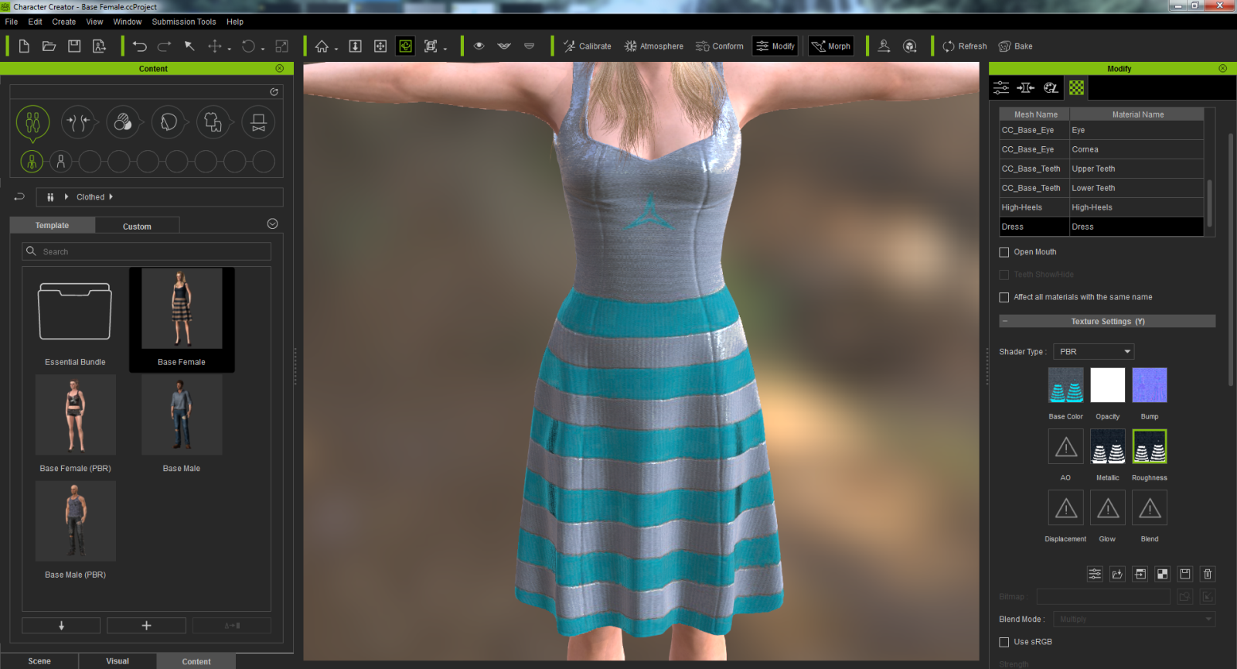Select the checkered Material tab in the Modify panel
Image resolution: width=1237 pixels, height=669 pixels.
pos(1076,87)
